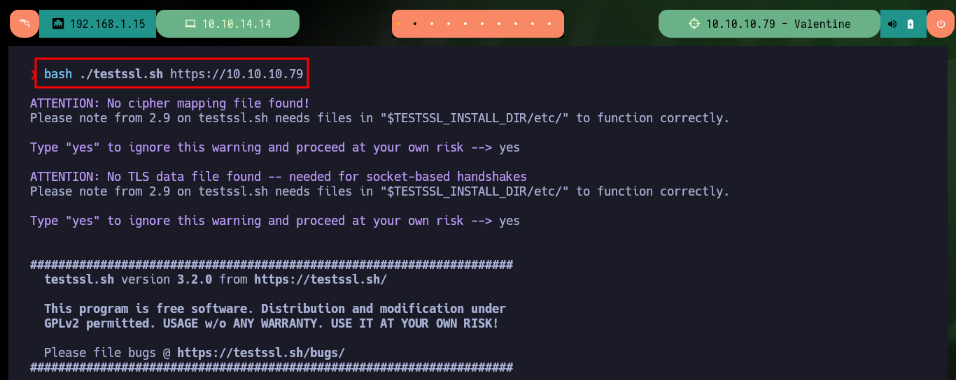Click the highlighted bash ./testssl.sh command line

click(172, 73)
